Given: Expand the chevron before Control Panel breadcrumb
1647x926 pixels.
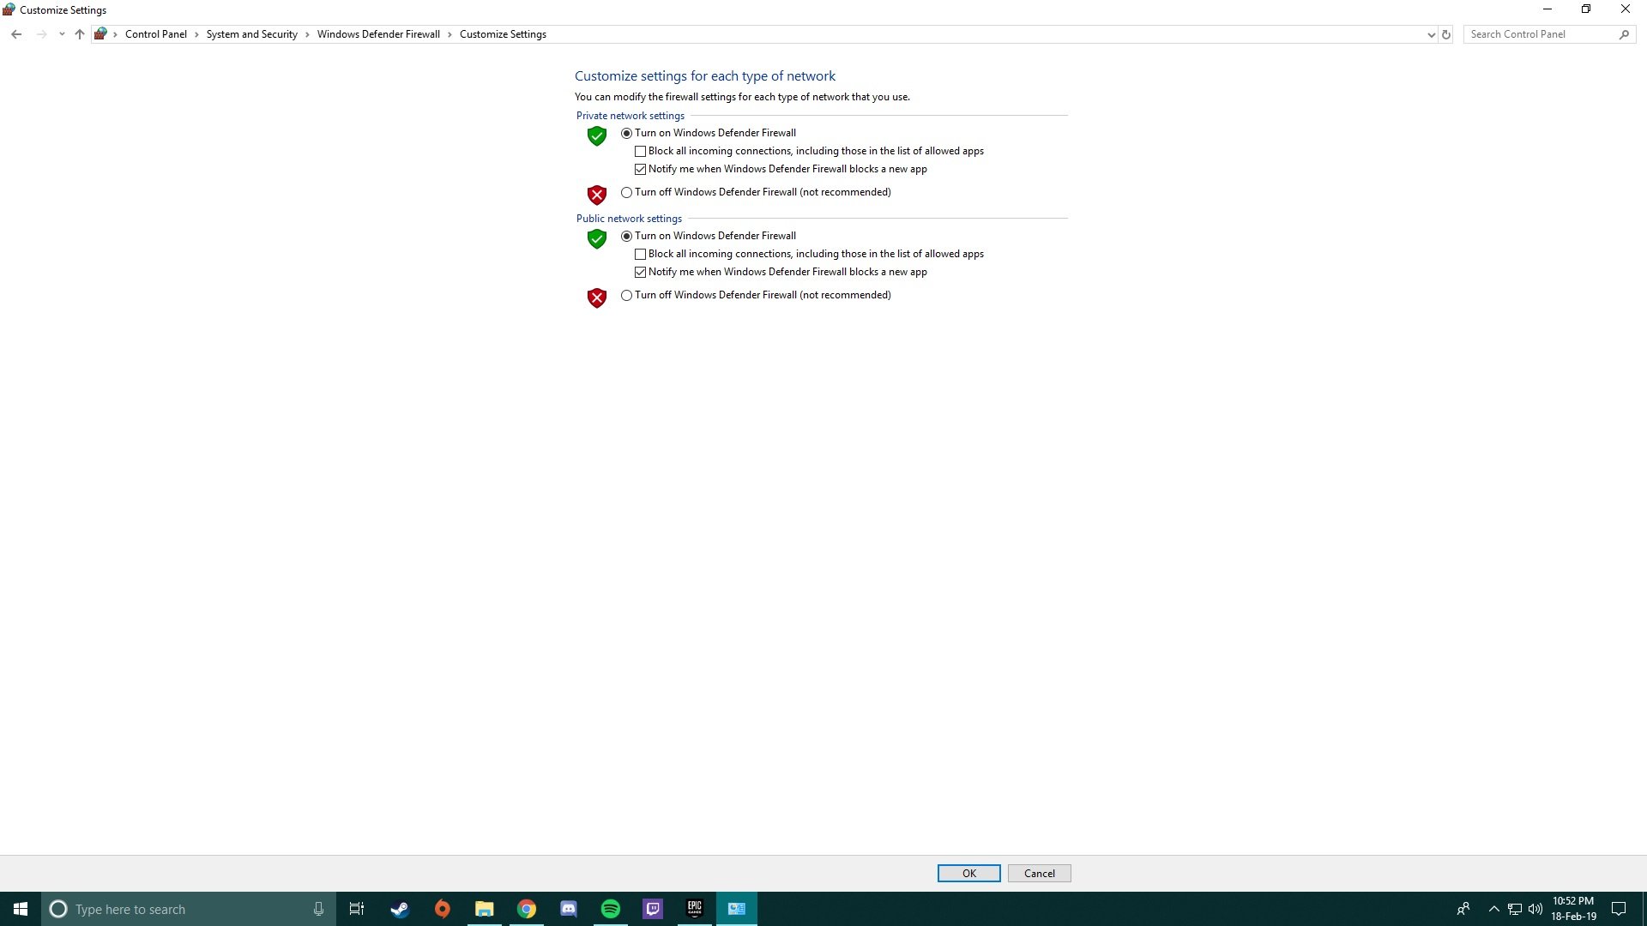Looking at the screenshot, I should coord(116,34).
